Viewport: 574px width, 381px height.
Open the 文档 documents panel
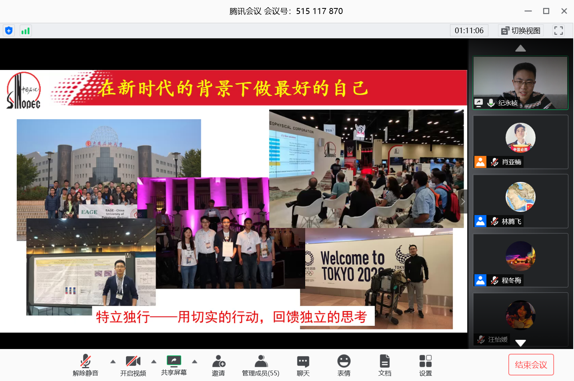384,365
